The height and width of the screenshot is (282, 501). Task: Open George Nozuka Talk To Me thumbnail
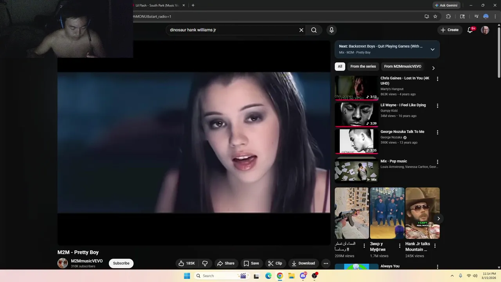(x=356, y=141)
